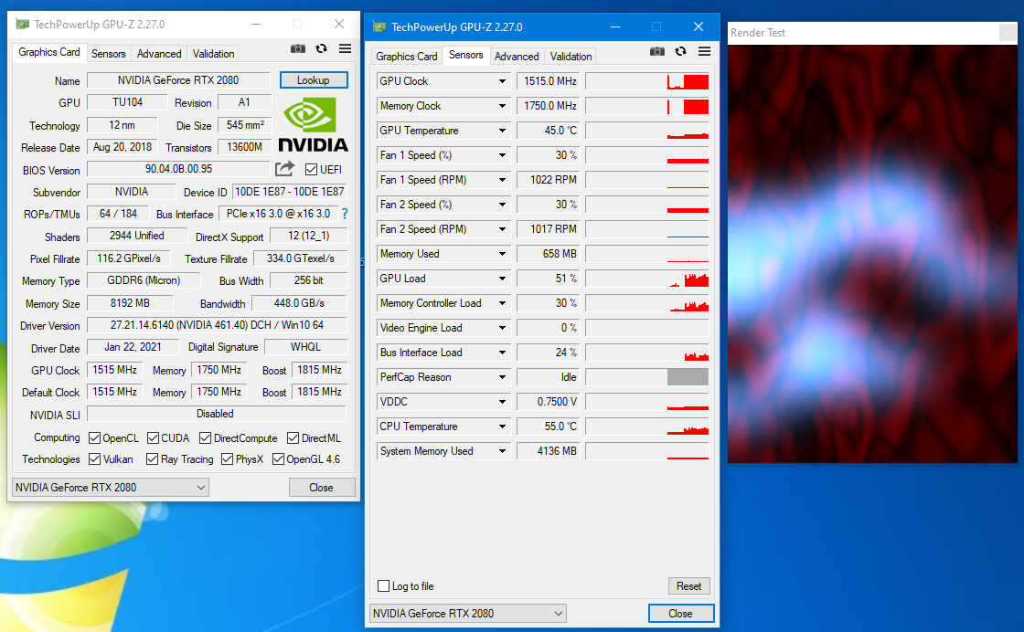Click PerfCap Reason gray bar
The height and width of the screenshot is (632, 1024).
pyautogui.click(x=688, y=377)
